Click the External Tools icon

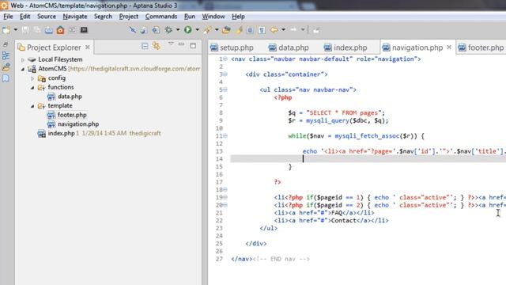tap(207, 30)
